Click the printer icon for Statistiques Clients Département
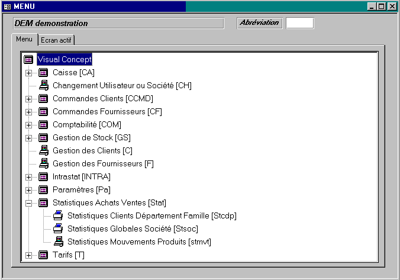This screenshot has width=400, height=280. pyautogui.click(x=58, y=215)
